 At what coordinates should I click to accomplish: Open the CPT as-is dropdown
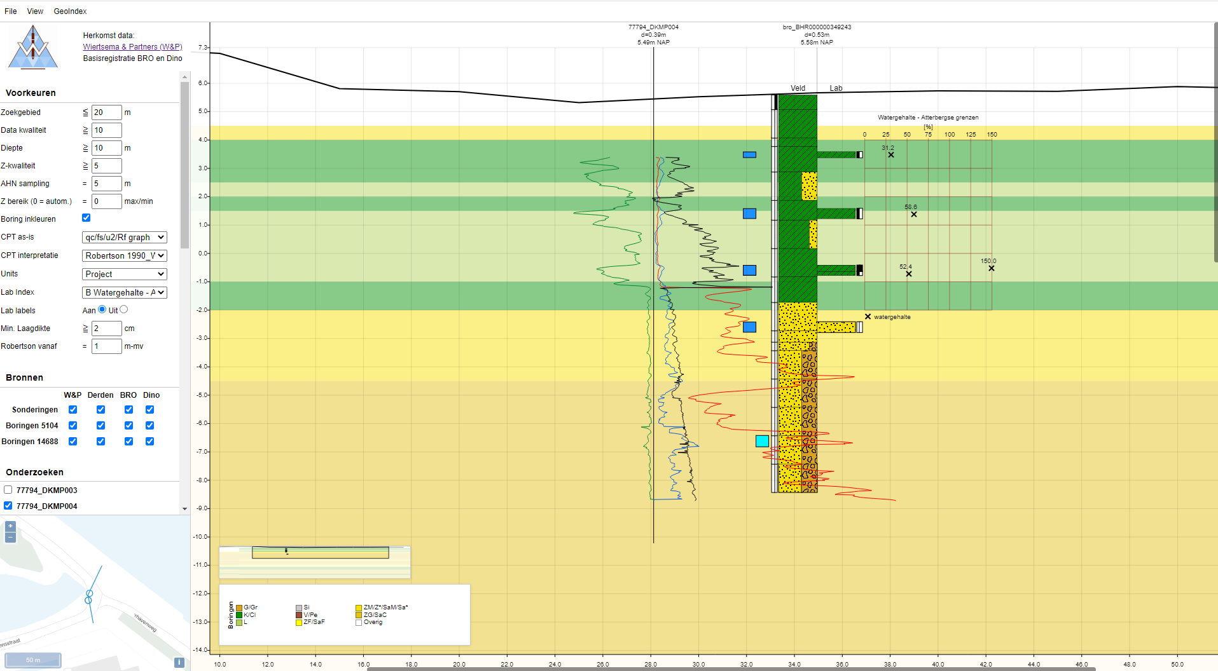125,237
